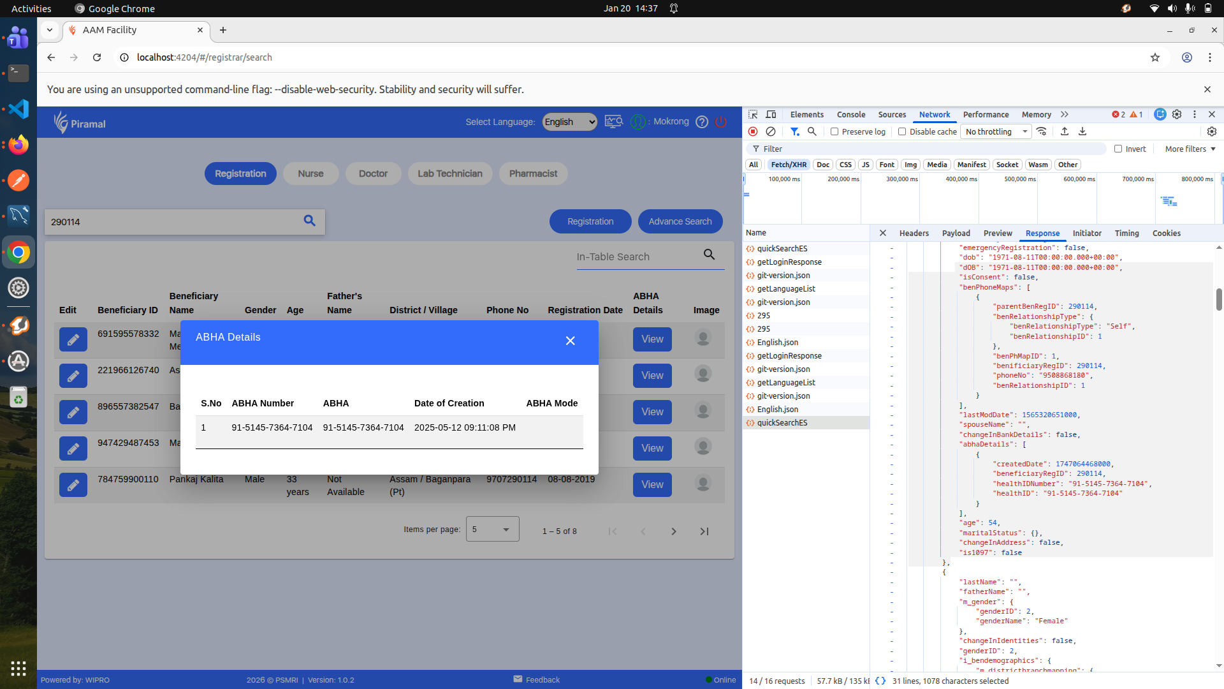Click the inspect element picker icon
This screenshot has height=689, width=1224.
pos(753,114)
